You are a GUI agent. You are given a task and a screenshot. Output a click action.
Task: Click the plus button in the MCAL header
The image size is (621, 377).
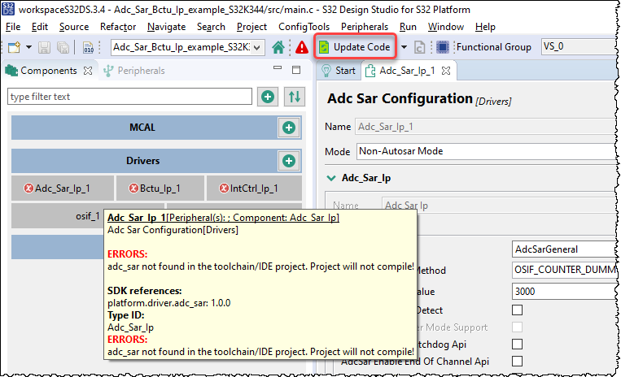click(x=289, y=128)
